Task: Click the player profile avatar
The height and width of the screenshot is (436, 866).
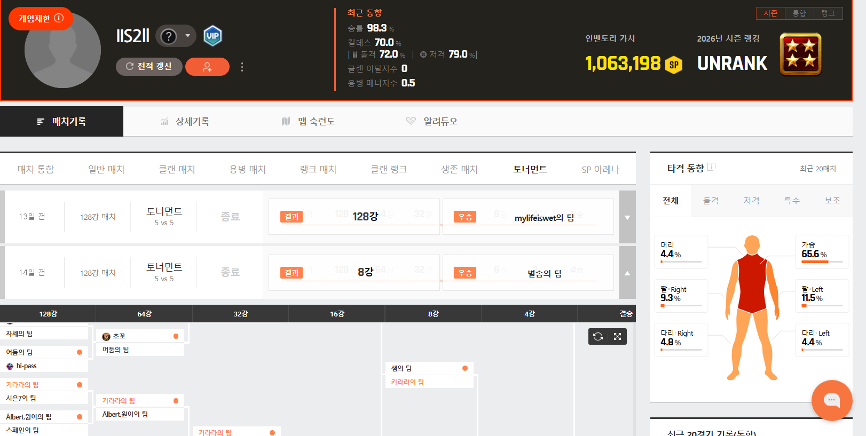Action: [x=62, y=51]
